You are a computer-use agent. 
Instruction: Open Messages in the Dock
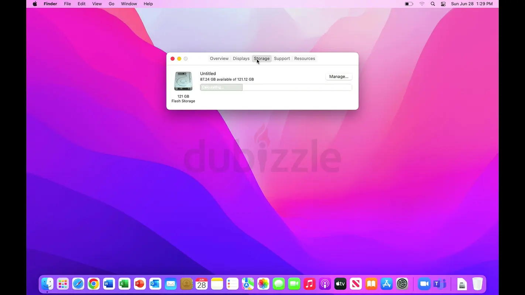[x=279, y=284]
